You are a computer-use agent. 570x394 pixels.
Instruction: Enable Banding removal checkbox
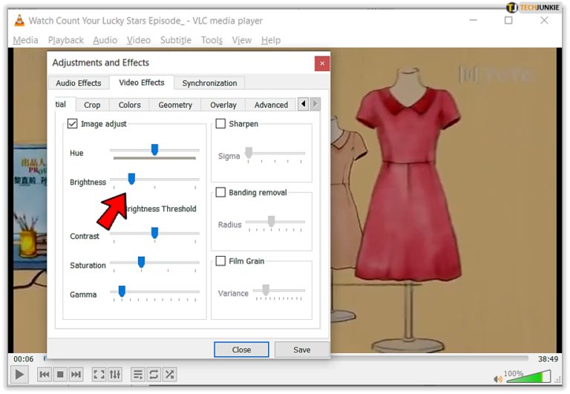[x=220, y=192]
